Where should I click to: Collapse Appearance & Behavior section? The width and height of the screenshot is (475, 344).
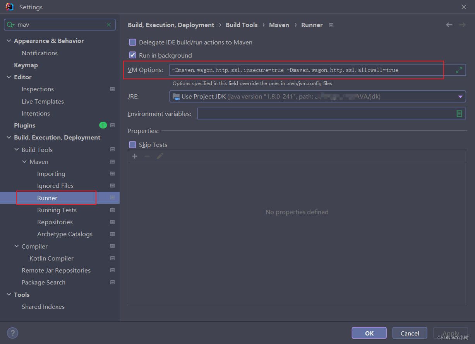pyautogui.click(x=9, y=41)
